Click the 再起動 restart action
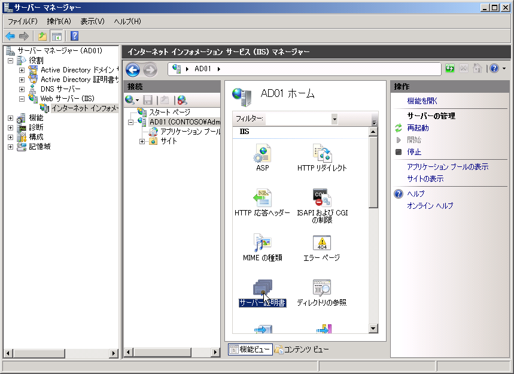 [418, 128]
